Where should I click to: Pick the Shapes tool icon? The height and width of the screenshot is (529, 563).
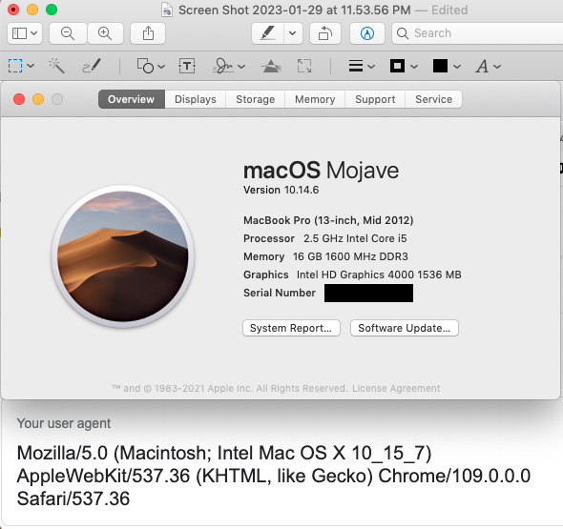(146, 66)
